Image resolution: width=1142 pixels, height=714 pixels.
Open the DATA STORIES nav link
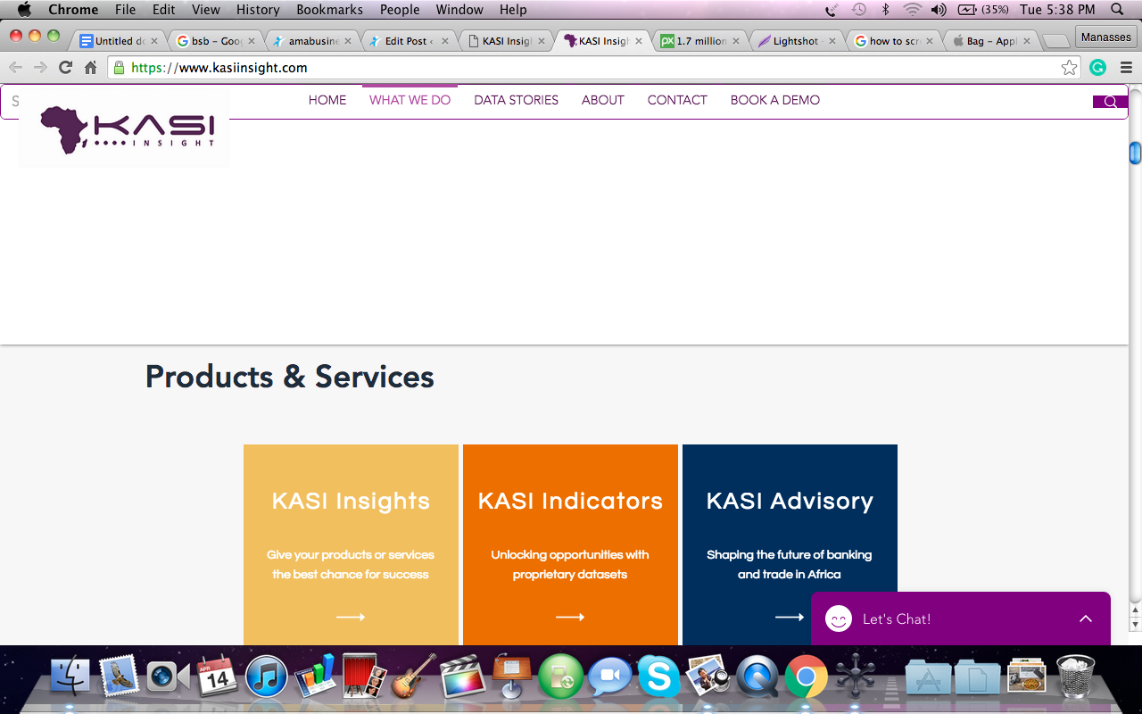[517, 100]
